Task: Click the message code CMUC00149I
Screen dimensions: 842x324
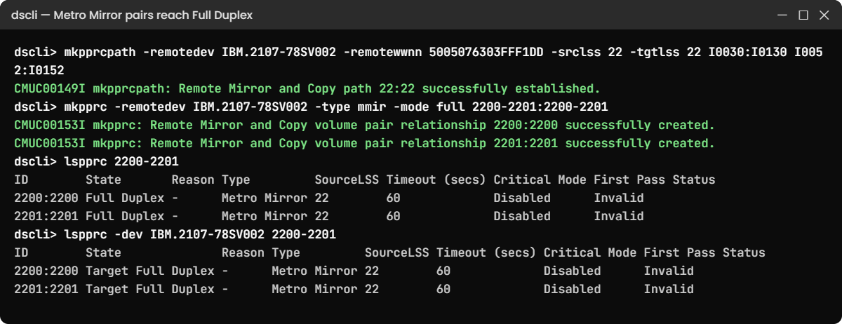Action: point(50,89)
